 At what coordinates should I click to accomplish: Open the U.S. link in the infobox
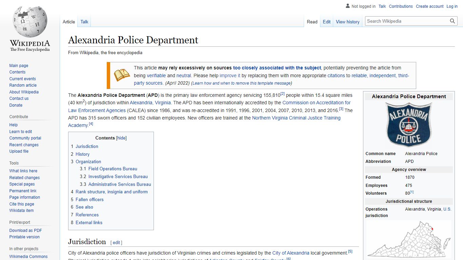447,209
